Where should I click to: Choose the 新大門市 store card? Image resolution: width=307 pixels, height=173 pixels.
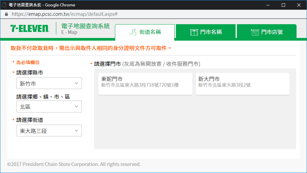pyautogui.click(x=242, y=84)
